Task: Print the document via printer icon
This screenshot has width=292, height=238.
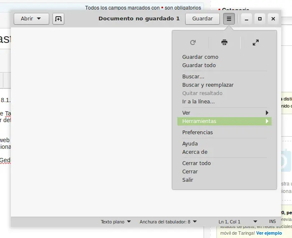Action: pyautogui.click(x=224, y=43)
